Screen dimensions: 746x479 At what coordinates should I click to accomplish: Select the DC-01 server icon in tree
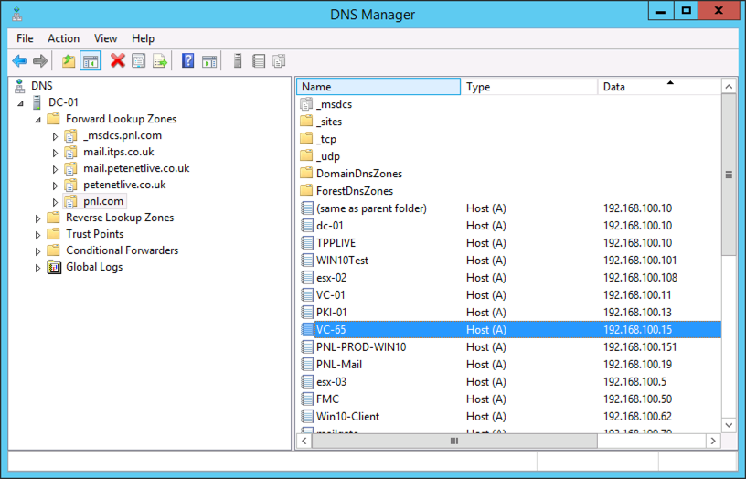(37, 102)
